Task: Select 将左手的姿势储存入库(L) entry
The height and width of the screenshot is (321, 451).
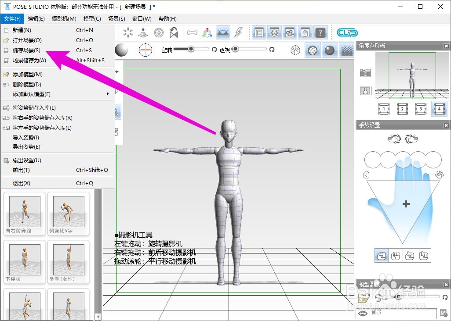Action: click(x=58, y=128)
